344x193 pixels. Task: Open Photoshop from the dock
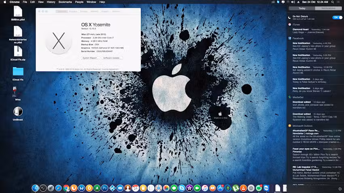tap(104, 188)
